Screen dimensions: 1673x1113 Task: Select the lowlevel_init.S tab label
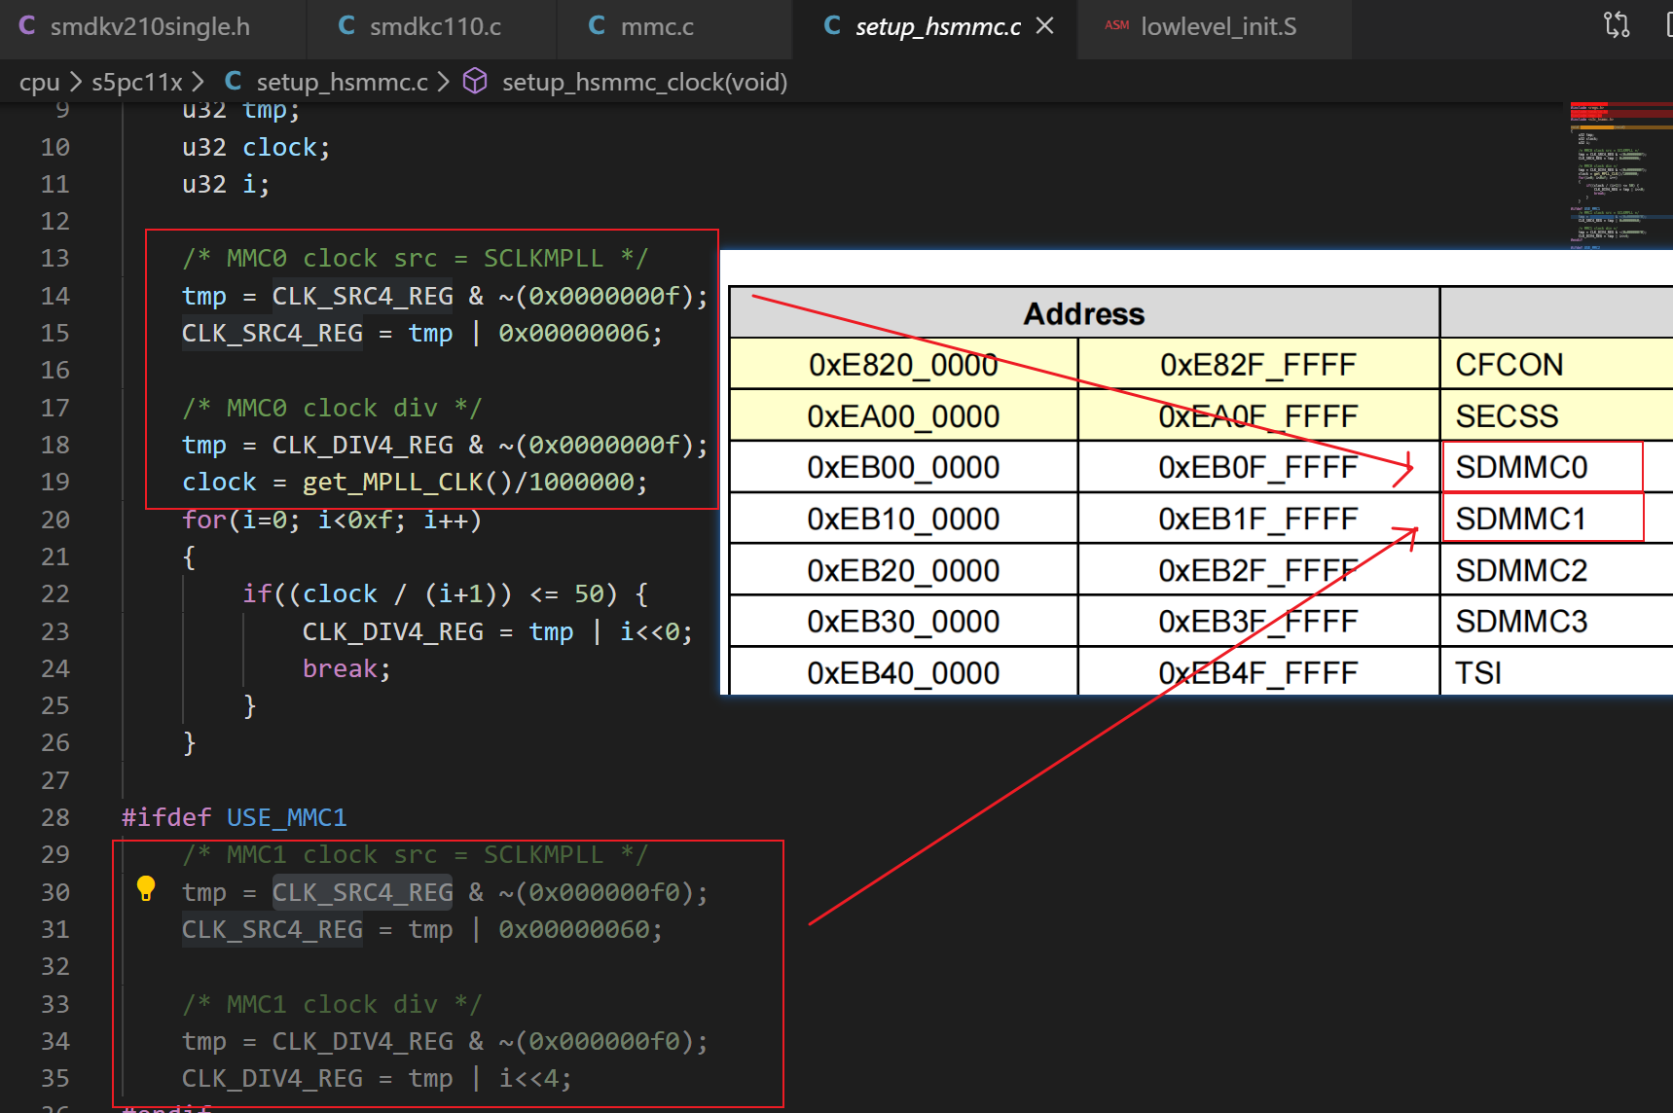click(1218, 26)
